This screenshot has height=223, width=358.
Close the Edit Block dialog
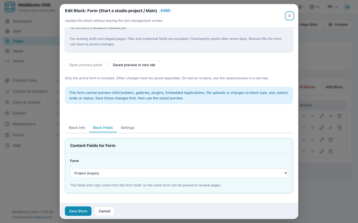click(x=289, y=16)
